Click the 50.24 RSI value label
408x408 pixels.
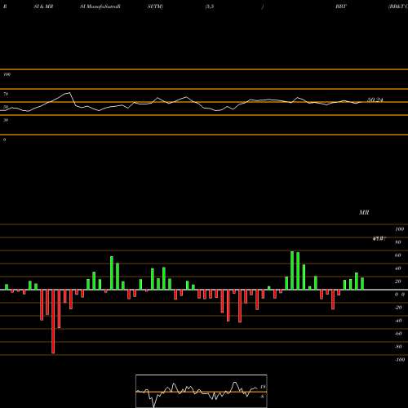[x=375, y=100]
